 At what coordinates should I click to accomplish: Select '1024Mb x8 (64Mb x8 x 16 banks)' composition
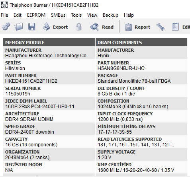[x=133, y=107]
